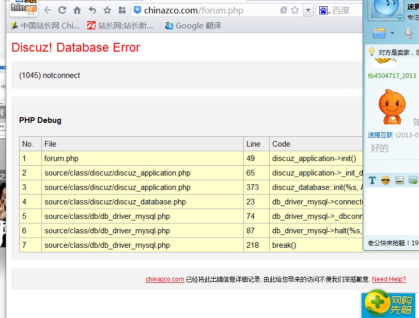Viewport: 419px width, 318px height.
Task: Open the Baidu search engine selector
Action: point(324,10)
